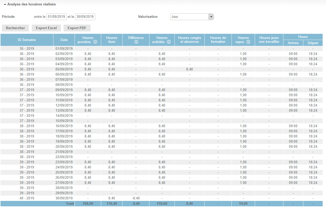Viewport: 326px width, 212px height.
Task: Click the Heures congés et absences header
Action: coord(189,40)
